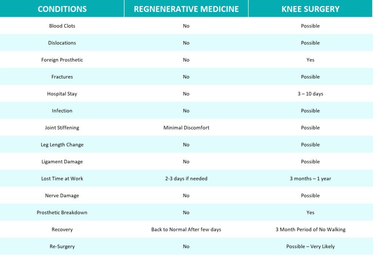The height and width of the screenshot is (255, 373).
Task: Select the Dislocations row label
Action: [x=62, y=43]
